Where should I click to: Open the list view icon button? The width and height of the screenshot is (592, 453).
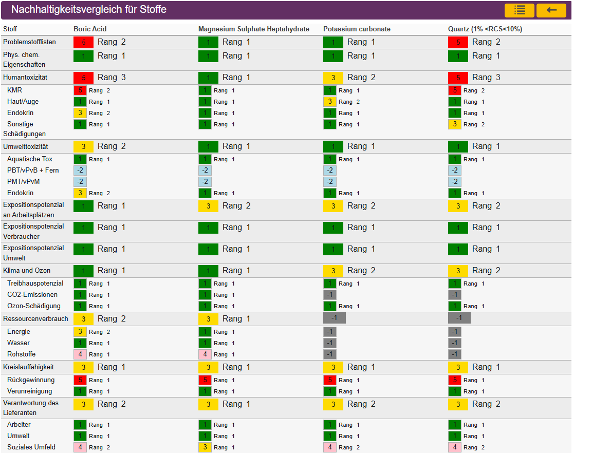[519, 10]
